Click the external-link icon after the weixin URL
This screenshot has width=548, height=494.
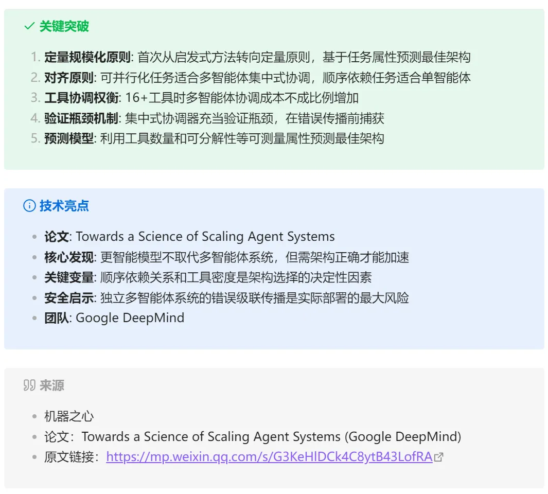click(x=438, y=457)
